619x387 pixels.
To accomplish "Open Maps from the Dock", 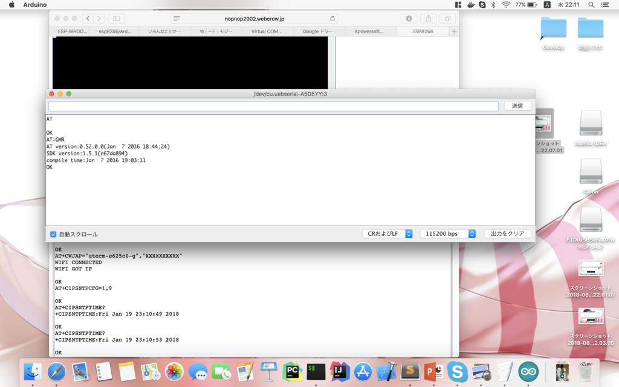I will tap(151, 372).
